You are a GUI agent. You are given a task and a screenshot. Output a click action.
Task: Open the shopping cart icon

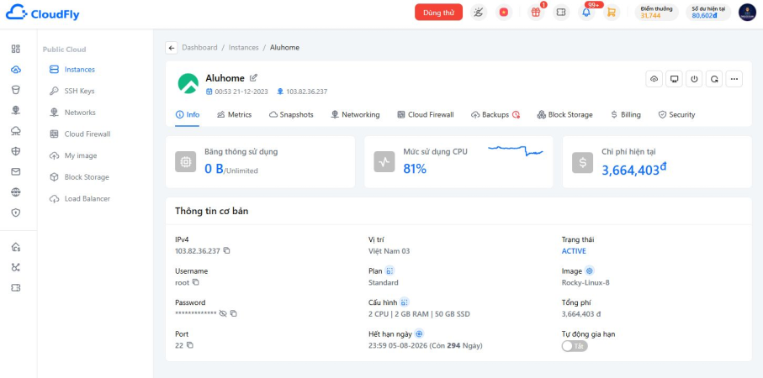pos(612,13)
